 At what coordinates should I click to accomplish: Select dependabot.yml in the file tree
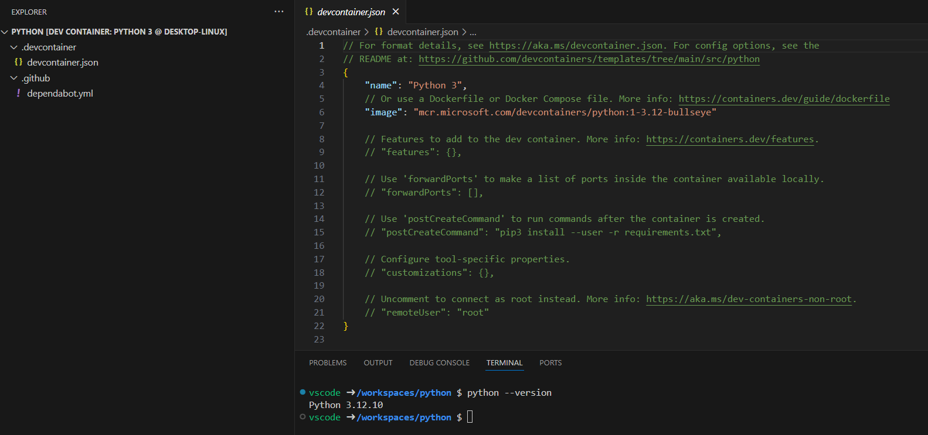[x=60, y=93]
